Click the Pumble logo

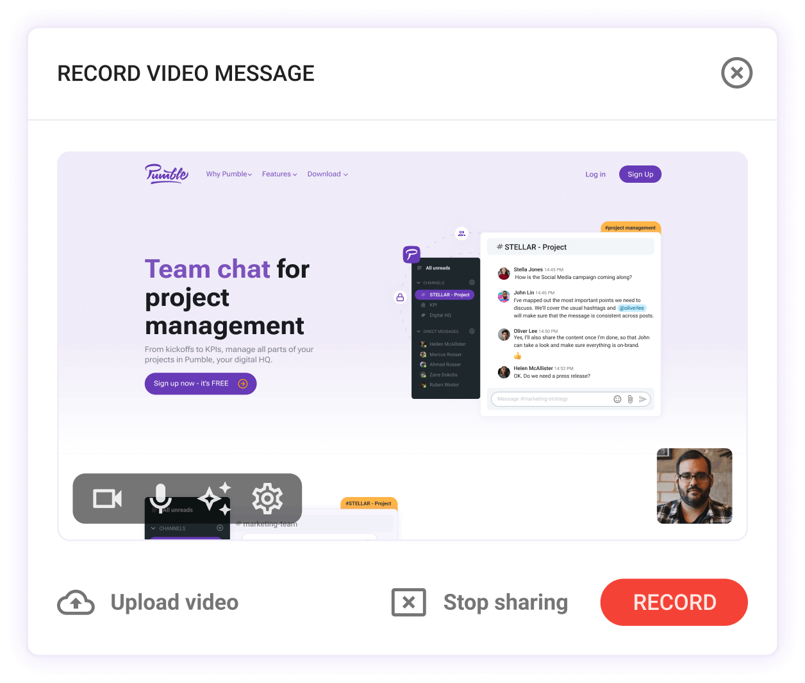click(166, 174)
